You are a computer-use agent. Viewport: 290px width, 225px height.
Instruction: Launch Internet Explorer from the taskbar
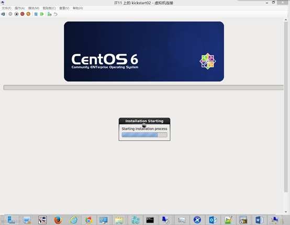(x=74, y=220)
